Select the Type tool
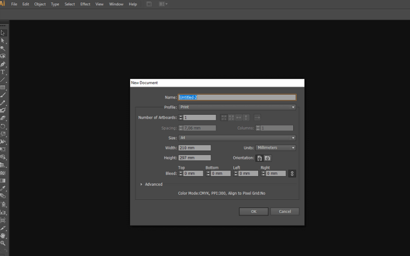 click(3, 72)
